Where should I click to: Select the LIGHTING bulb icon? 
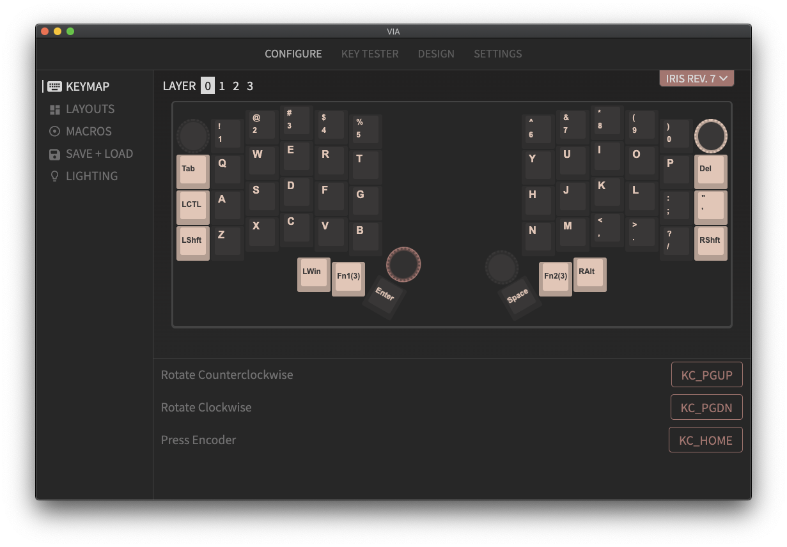coord(55,176)
